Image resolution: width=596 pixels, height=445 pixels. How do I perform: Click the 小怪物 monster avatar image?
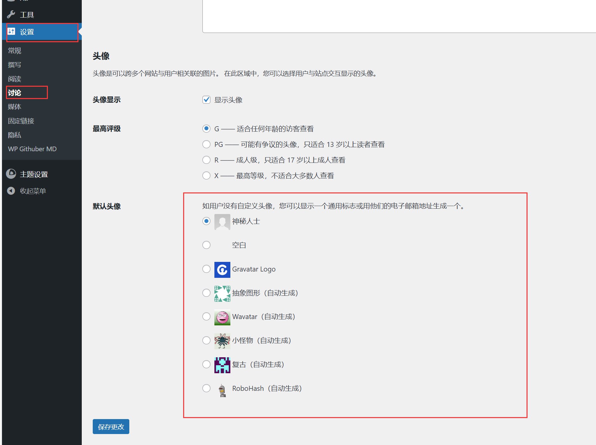pos(222,341)
